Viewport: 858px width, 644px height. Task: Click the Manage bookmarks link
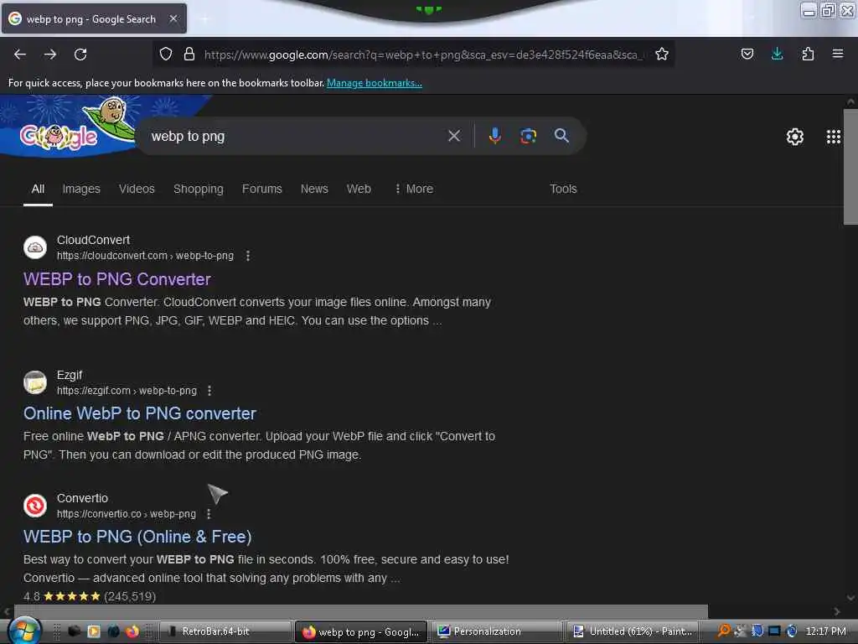375,83
